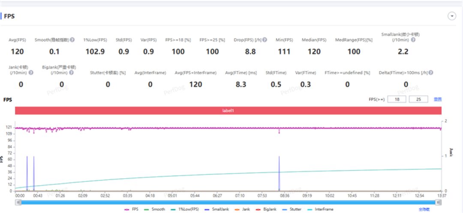The height and width of the screenshot is (213, 463).
Task: Click the blue reset link beside threshold fields
Action: tap(438, 99)
